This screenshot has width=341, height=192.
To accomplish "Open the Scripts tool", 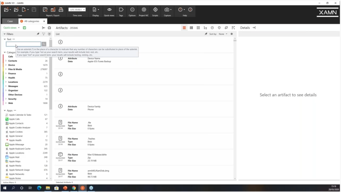I will pos(155,10).
